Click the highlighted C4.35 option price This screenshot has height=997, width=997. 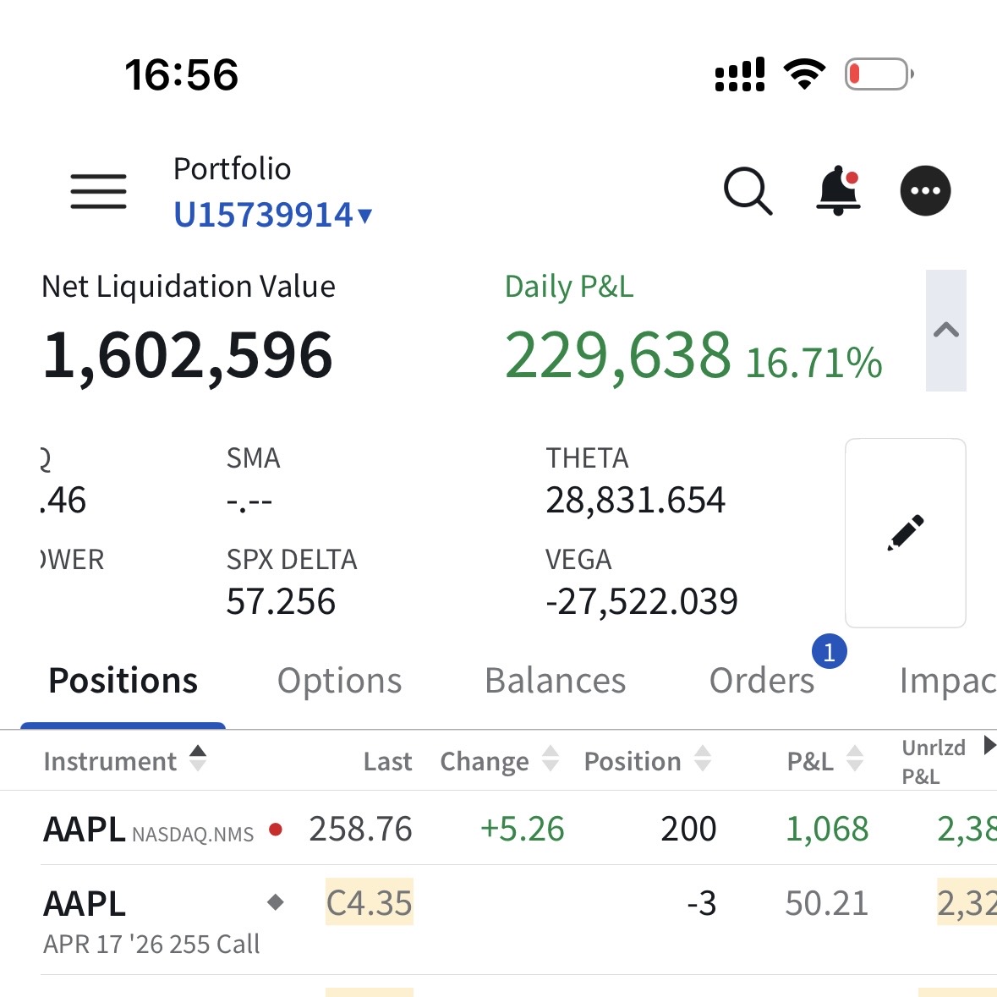point(368,902)
